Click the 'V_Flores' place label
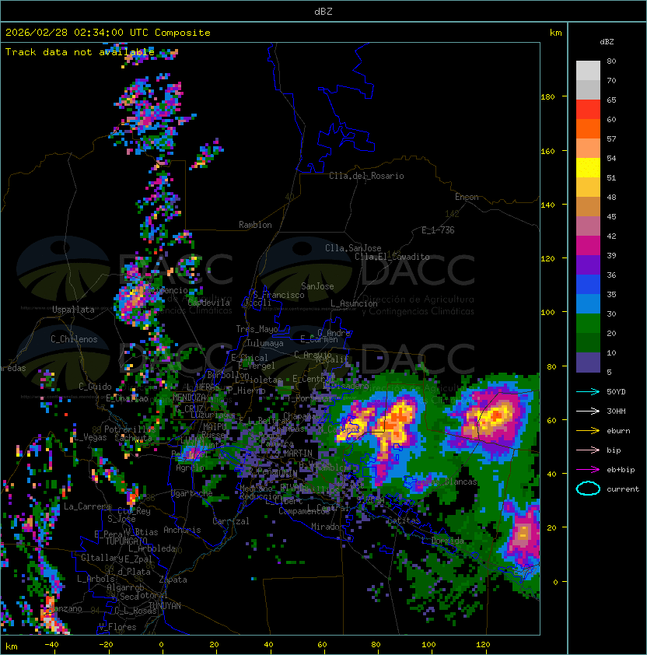Image resolution: width=647 pixels, height=655 pixels. (x=117, y=627)
